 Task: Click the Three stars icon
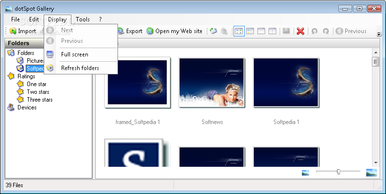tap(20, 100)
